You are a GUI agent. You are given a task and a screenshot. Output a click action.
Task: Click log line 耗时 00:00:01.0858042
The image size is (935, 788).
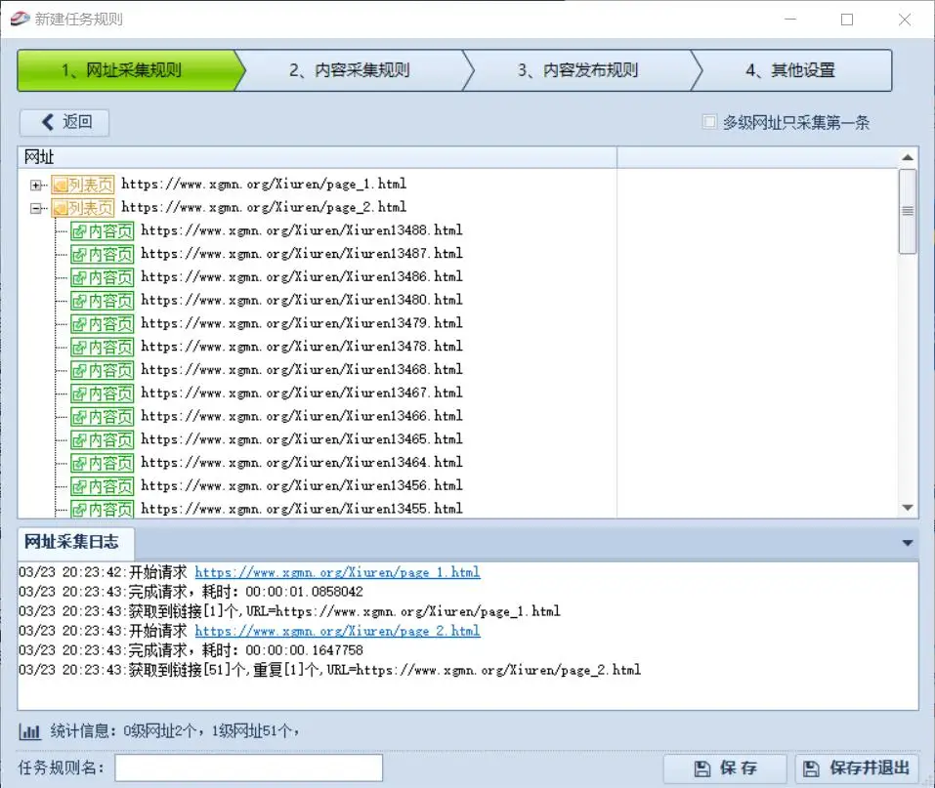pyautogui.click(x=191, y=592)
